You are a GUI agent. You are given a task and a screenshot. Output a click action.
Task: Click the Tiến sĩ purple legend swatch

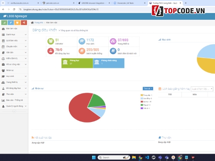pos(142,108)
